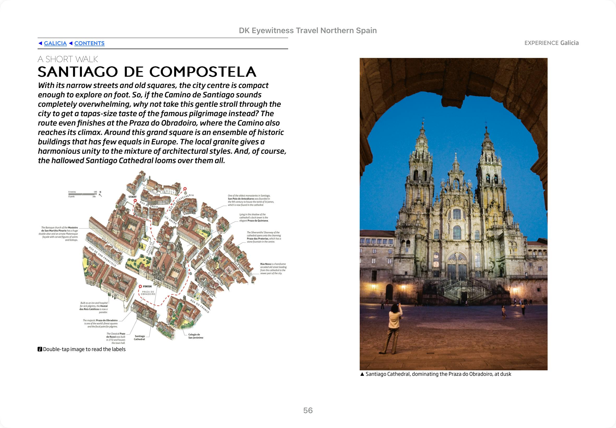The image size is (616, 428).
Task: Click the map scale bar
Action: click(82, 194)
